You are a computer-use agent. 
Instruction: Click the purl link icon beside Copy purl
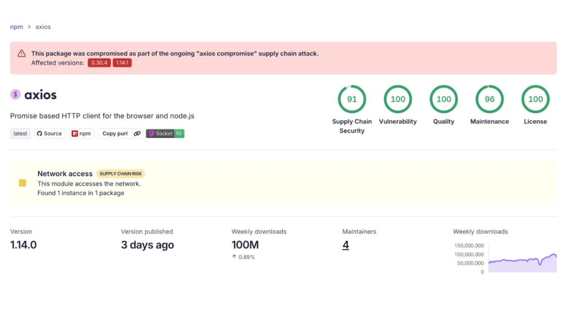[x=137, y=133]
